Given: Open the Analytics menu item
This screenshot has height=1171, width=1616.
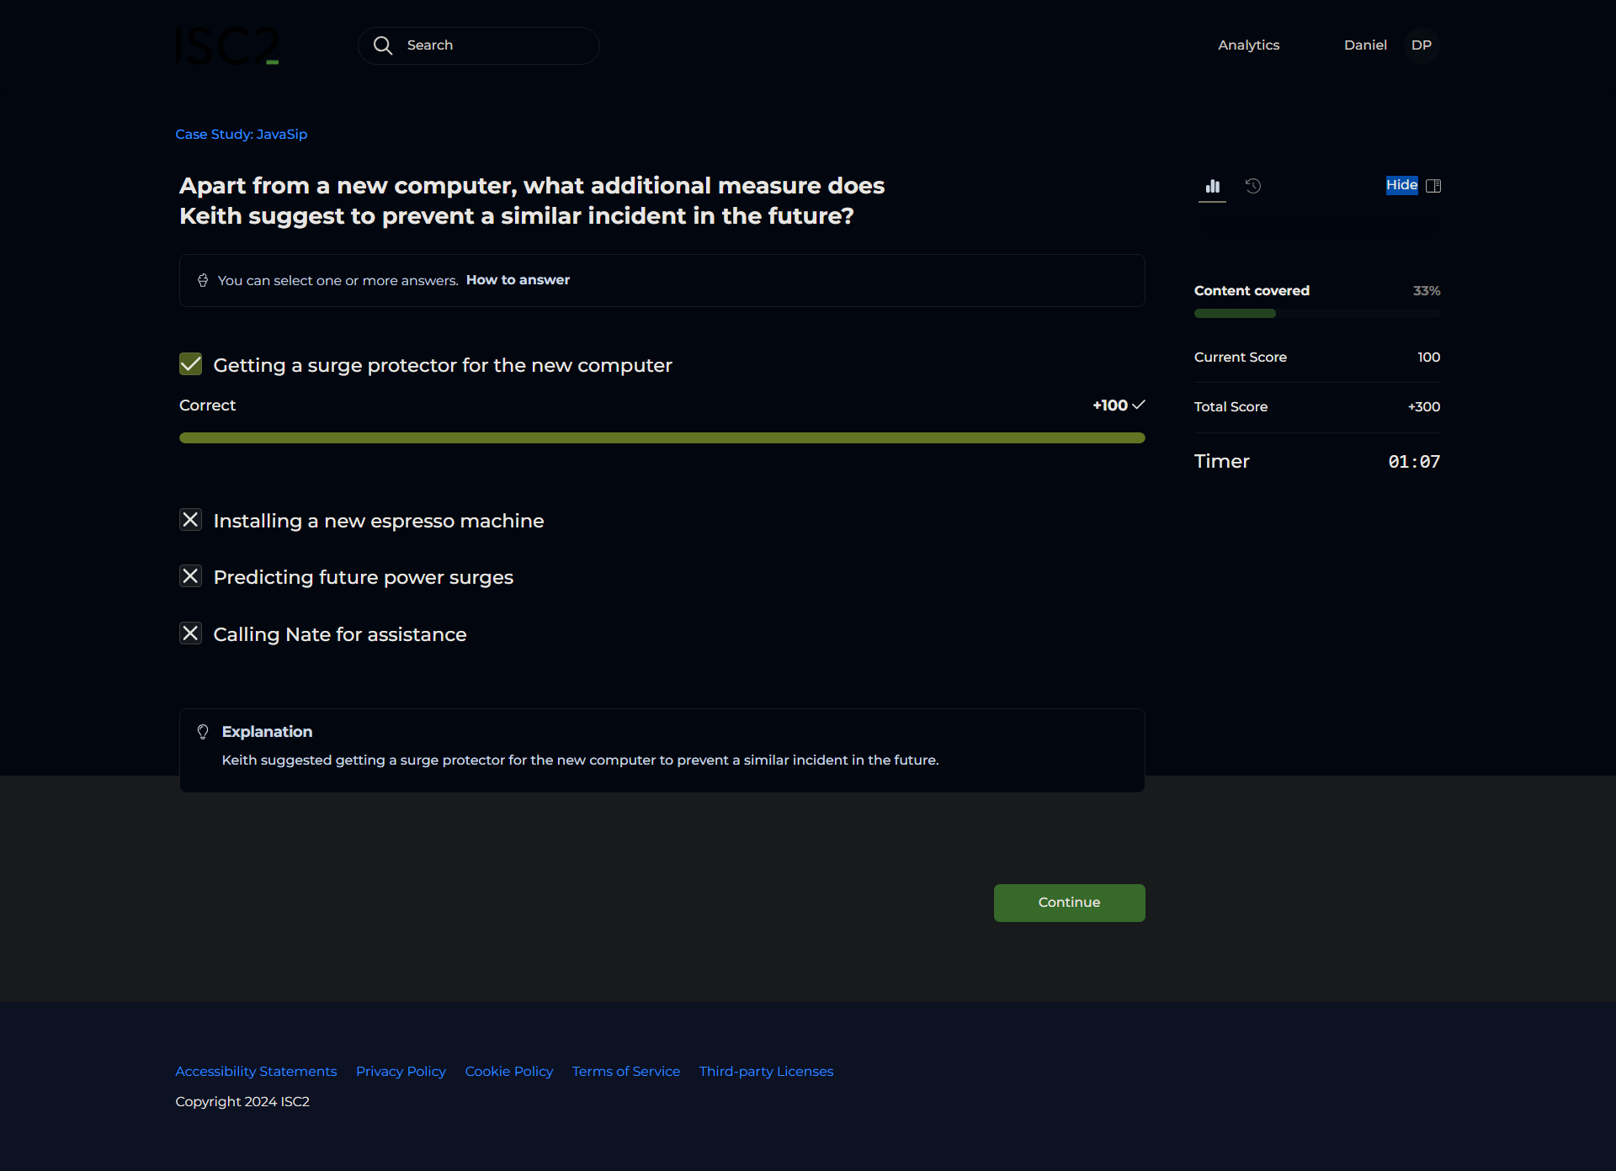Looking at the screenshot, I should click(x=1248, y=45).
